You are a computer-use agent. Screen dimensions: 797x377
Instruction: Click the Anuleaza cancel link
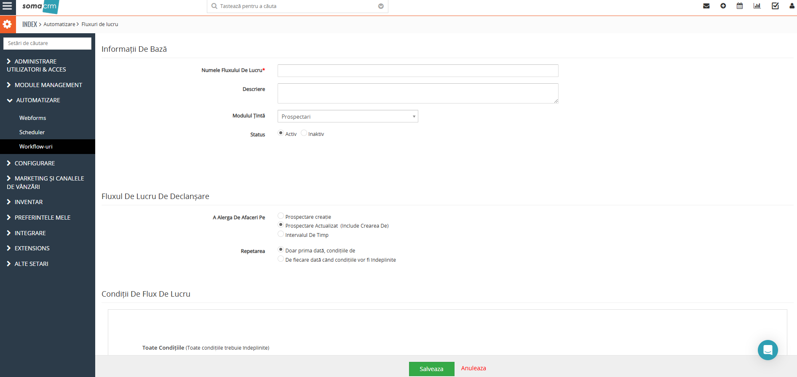coord(473,368)
